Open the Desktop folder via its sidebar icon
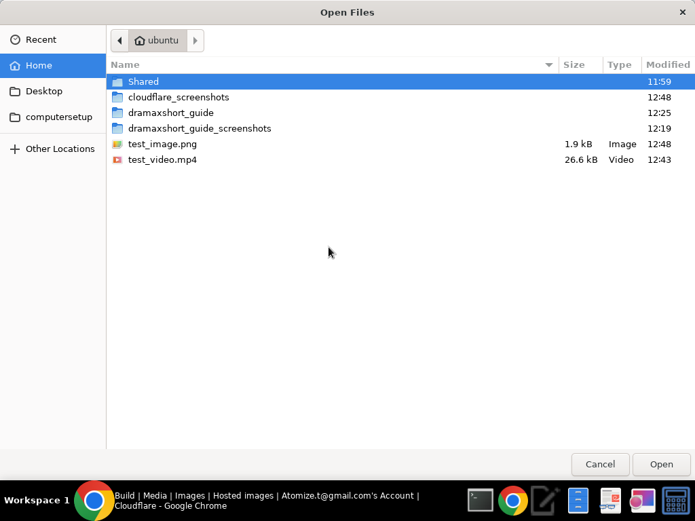 click(x=15, y=91)
